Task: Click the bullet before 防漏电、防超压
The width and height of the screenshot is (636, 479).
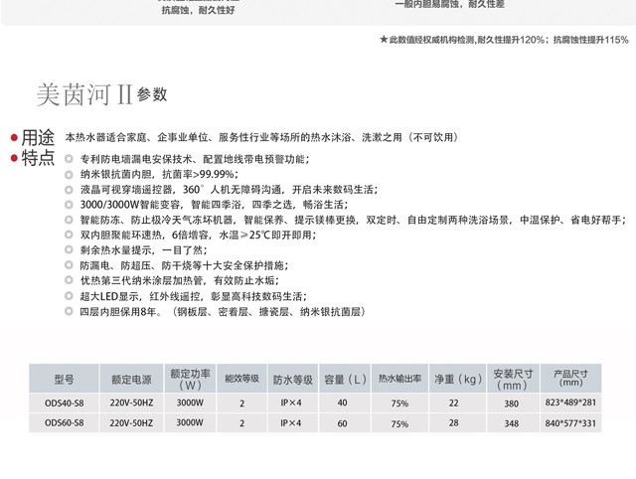Action: click(69, 265)
